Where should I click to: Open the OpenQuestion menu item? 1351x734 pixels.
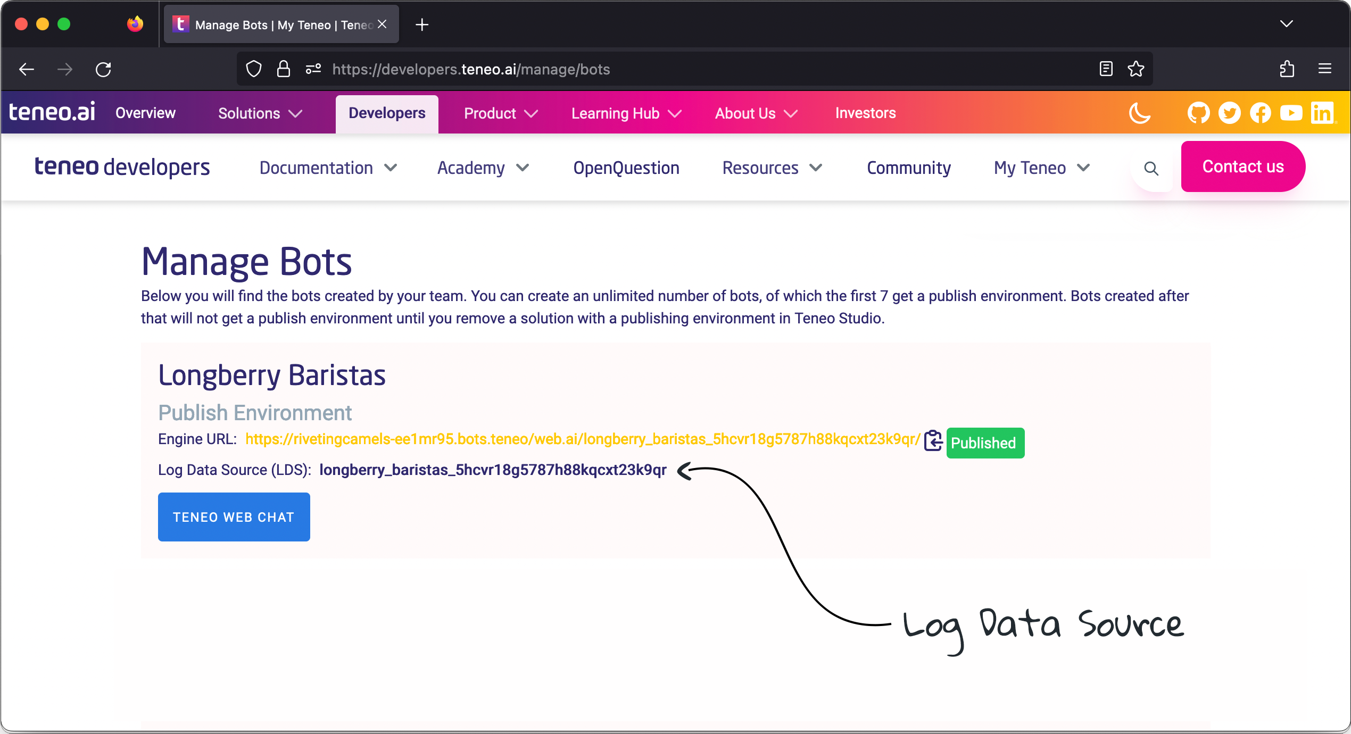tap(626, 168)
